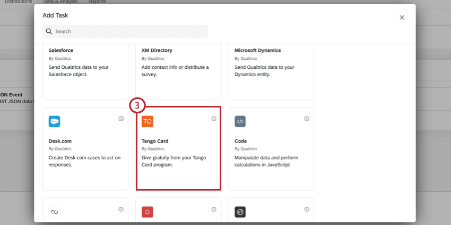Click the magnifier icon in search bar

point(49,31)
